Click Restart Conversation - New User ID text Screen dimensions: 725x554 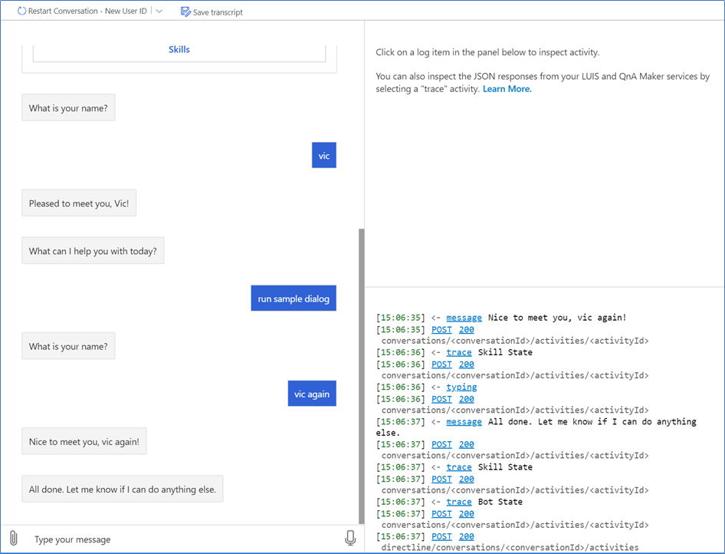point(87,11)
